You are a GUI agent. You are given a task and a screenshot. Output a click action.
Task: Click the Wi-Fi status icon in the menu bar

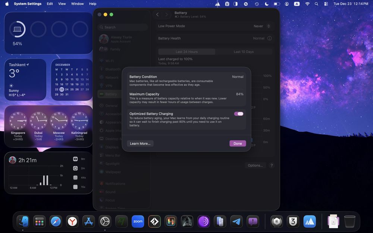[307, 4]
